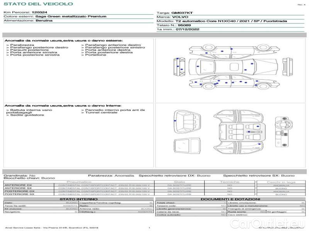
Task: Click the Cerchi in lega column header
Action: 281,182
